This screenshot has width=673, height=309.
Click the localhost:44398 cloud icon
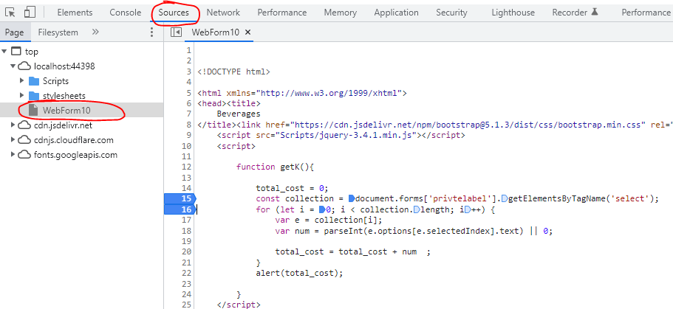[24, 66]
